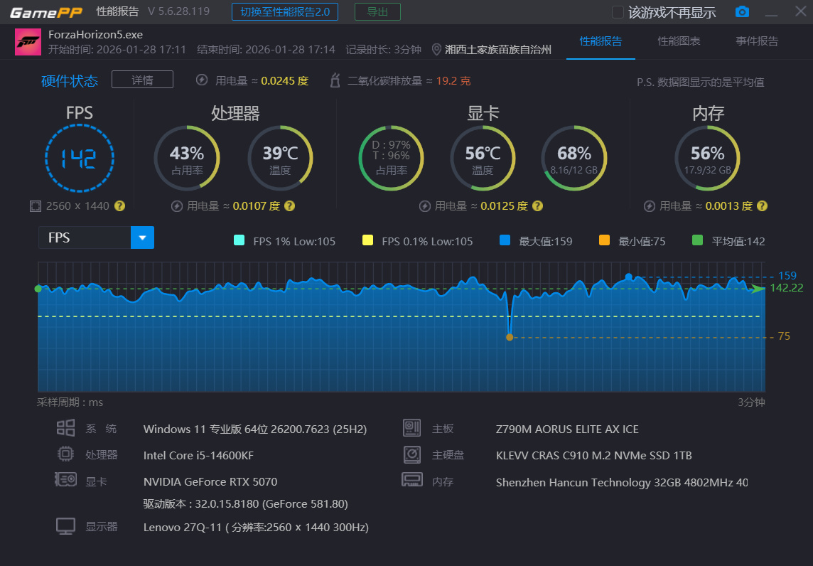Take a screenshot with the camera icon

tap(742, 11)
